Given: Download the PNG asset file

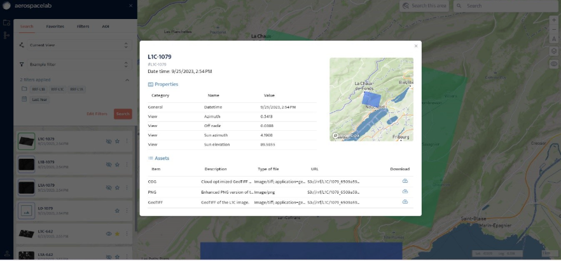Looking at the screenshot, I should (x=405, y=191).
